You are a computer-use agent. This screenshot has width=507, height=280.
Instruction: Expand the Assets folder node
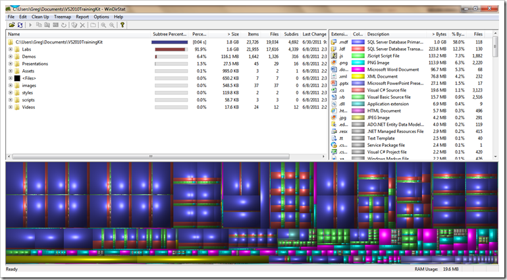point(11,71)
